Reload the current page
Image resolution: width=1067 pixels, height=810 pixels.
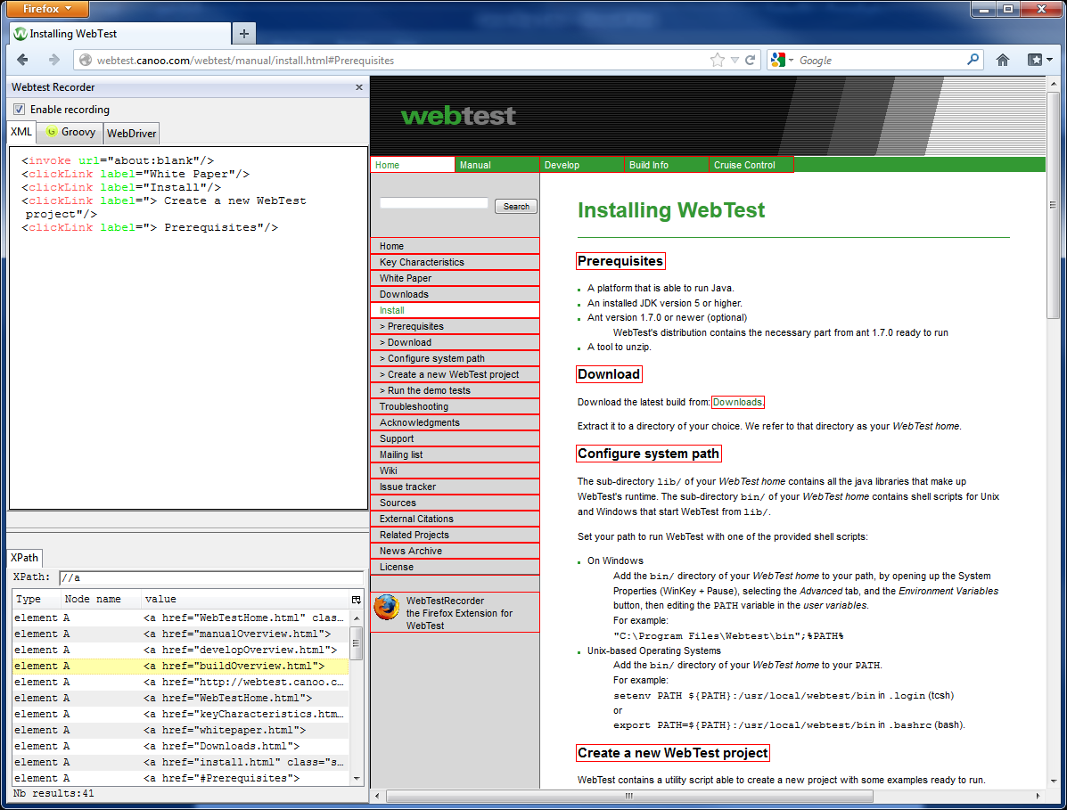coord(750,60)
